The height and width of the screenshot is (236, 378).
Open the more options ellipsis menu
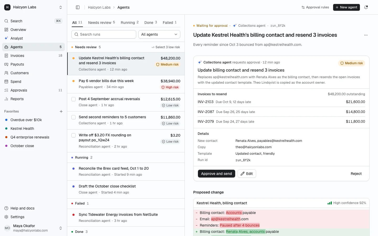click(366, 35)
